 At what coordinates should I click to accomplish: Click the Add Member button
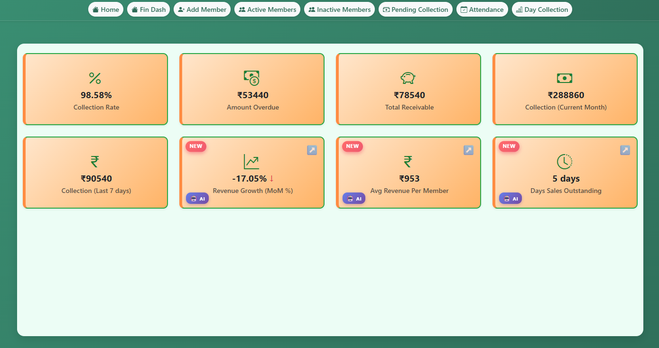pyautogui.click(x=202, y=9)
